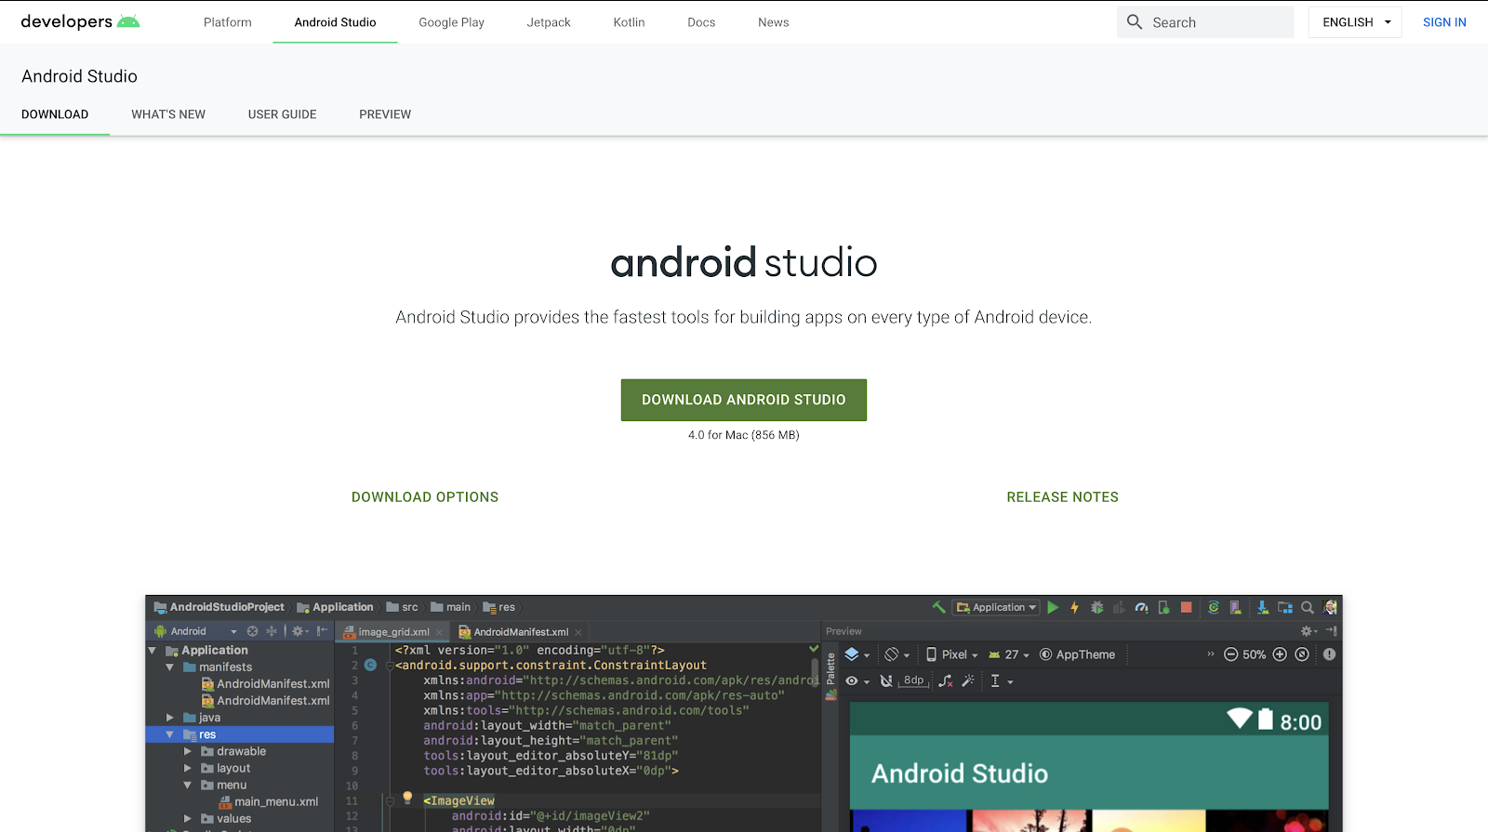Open the ENGLISH language dropdown
Viewport: 1488px width, 832px height.
(x=1355, y=22)
